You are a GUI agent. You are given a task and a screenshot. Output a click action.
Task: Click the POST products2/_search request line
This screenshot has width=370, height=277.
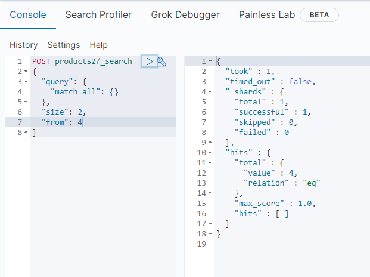[x=82, y=61]
